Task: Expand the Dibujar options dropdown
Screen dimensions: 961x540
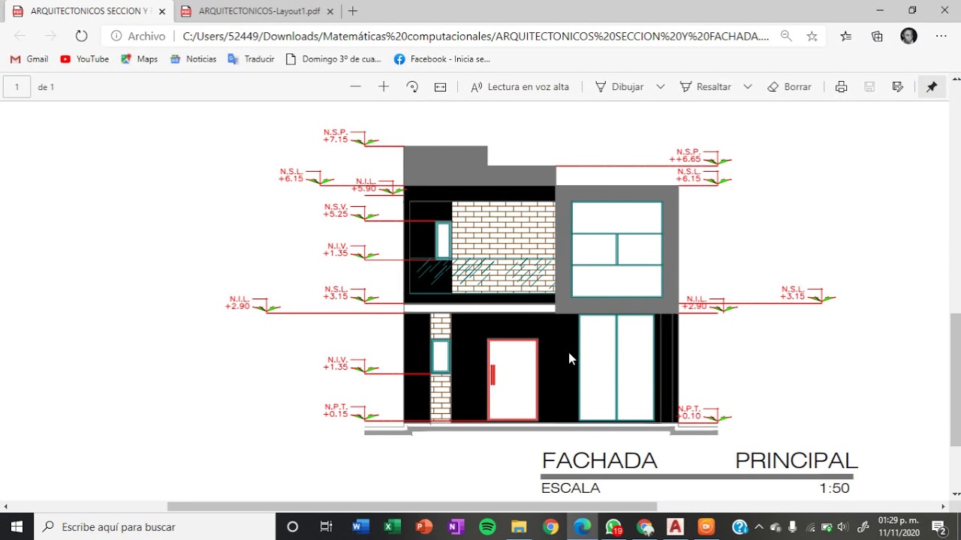Action: pyautogui.click(x=661, y=87)
